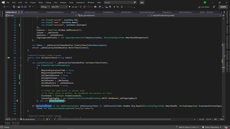Click the red Hot Reload flame icon
This screenshot has height=129, width=230.
pyautogui.click(x=84, y=7)
